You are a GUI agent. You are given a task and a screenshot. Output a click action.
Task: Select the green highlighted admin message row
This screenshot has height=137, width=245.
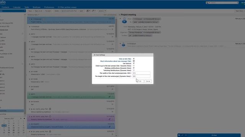tap(71, 96)
